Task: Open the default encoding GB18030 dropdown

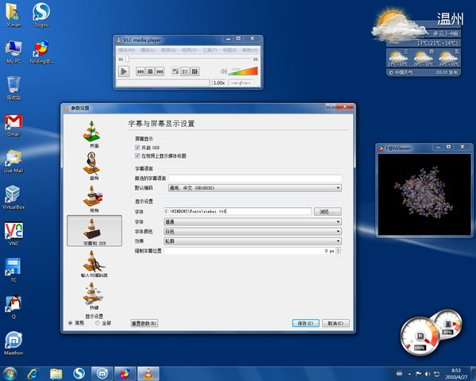Action: click(255, 188)
